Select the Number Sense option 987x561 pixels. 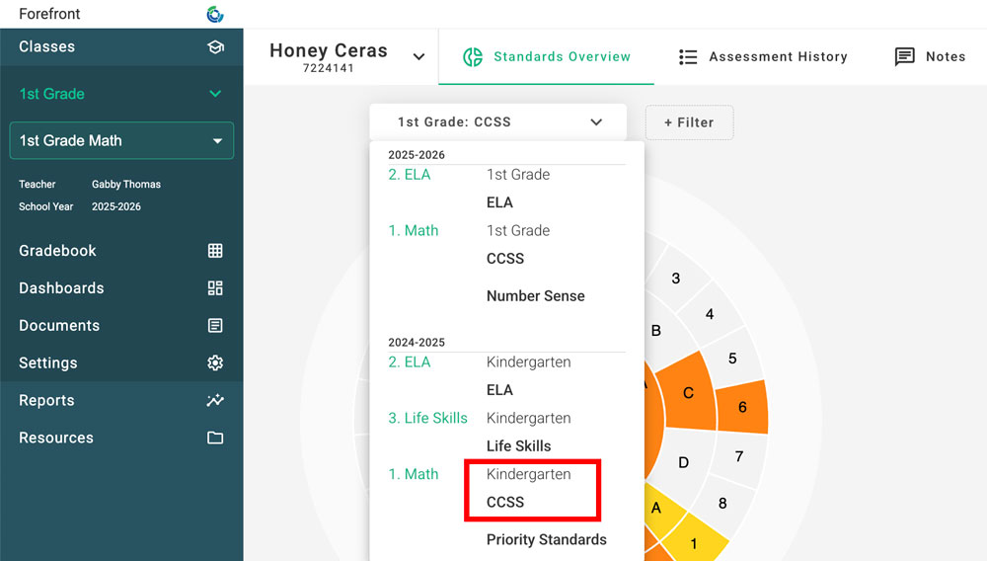tap(536, 296)
